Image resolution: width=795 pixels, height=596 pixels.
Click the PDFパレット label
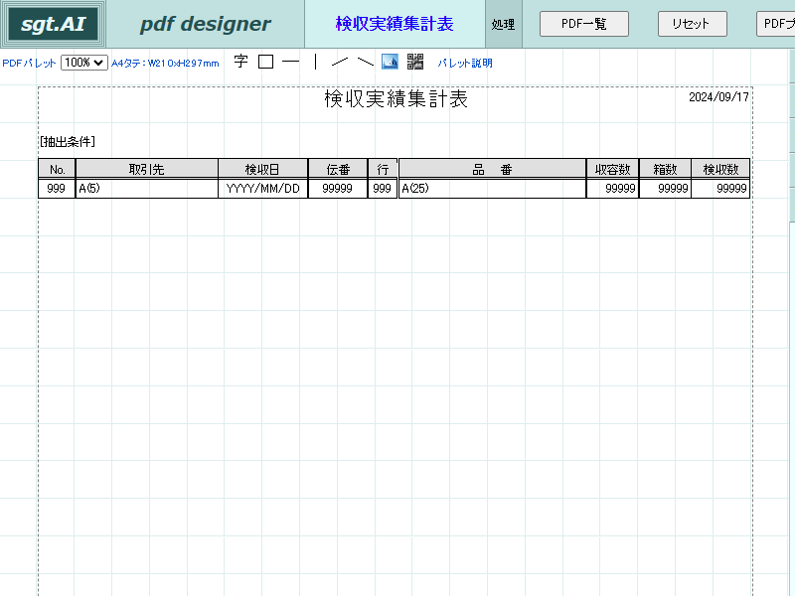click(29, 63)
